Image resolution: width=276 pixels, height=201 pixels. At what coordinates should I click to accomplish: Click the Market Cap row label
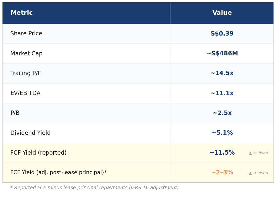coord(26,53)
